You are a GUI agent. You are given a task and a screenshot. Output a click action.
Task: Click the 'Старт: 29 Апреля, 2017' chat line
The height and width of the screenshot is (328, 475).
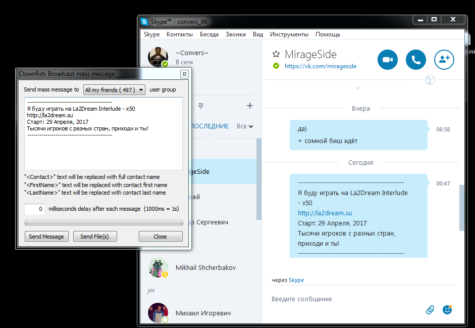[x=332, y=223]
